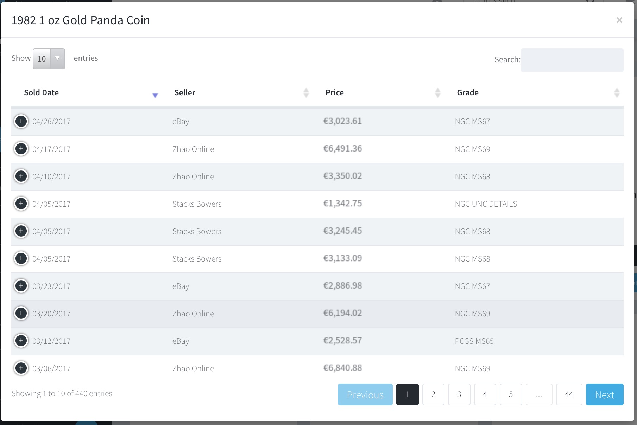This screenshot has width=637, height=425.
Task: Click Stacks Bowers seller in the €1,342.75 row
Action: tap(197, 204)
